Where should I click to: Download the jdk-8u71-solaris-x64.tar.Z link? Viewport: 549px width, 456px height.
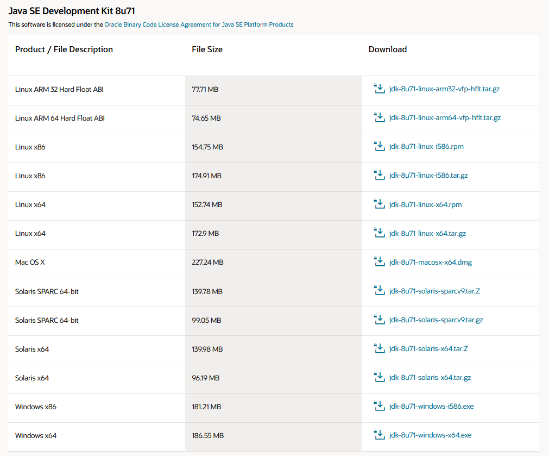[428, 348]
